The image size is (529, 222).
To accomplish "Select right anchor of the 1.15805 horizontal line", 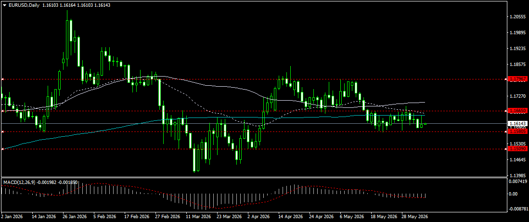I will tap(506, 131).
